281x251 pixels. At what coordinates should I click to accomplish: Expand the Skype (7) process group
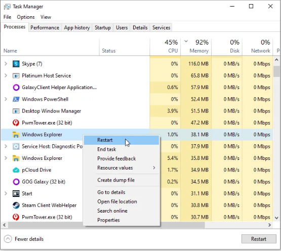(x=6, y=64)
